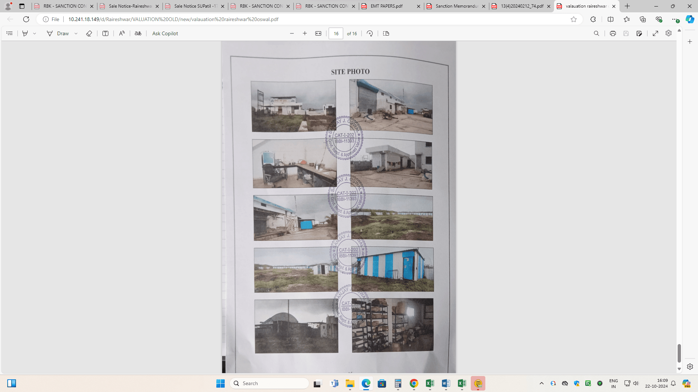This screenshot has width=698, height=392.
Task: Toggle Split screen view
Action: (610, 19)
